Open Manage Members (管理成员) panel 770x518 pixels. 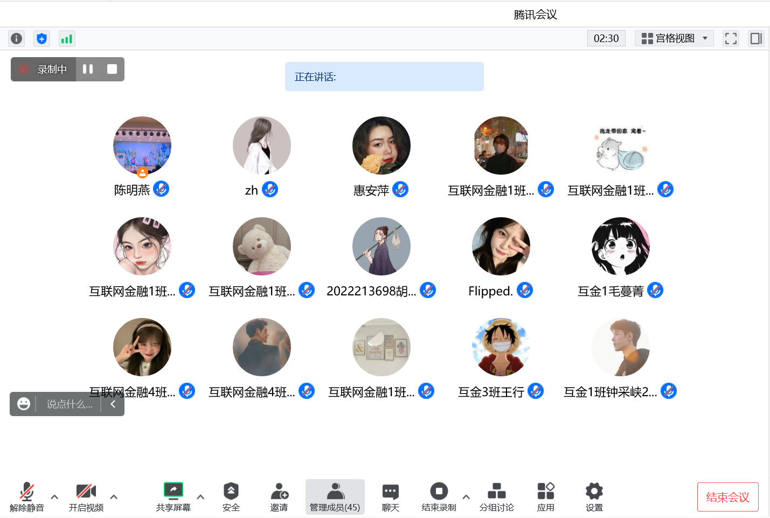click(x=335, y=497)
